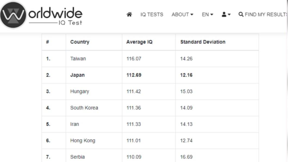Click the standard deviation value 15.03
The image size is (288, 162).
coord(186,92)
